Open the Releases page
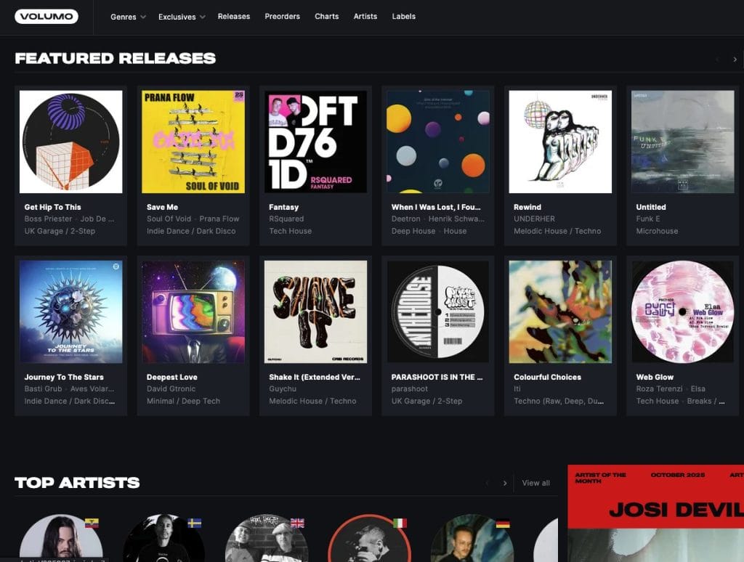The height and width of the screenshot is (562, 744). click(x=233, y=17)
